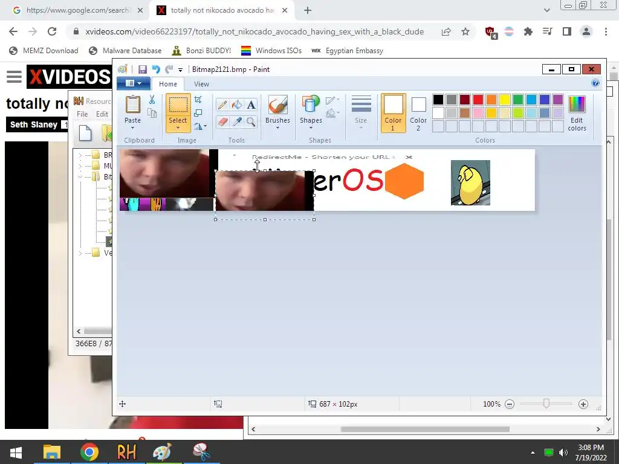Open the blue Paint file menu button
This screenshot has height=464, width=619.
[x=134, y=83]
